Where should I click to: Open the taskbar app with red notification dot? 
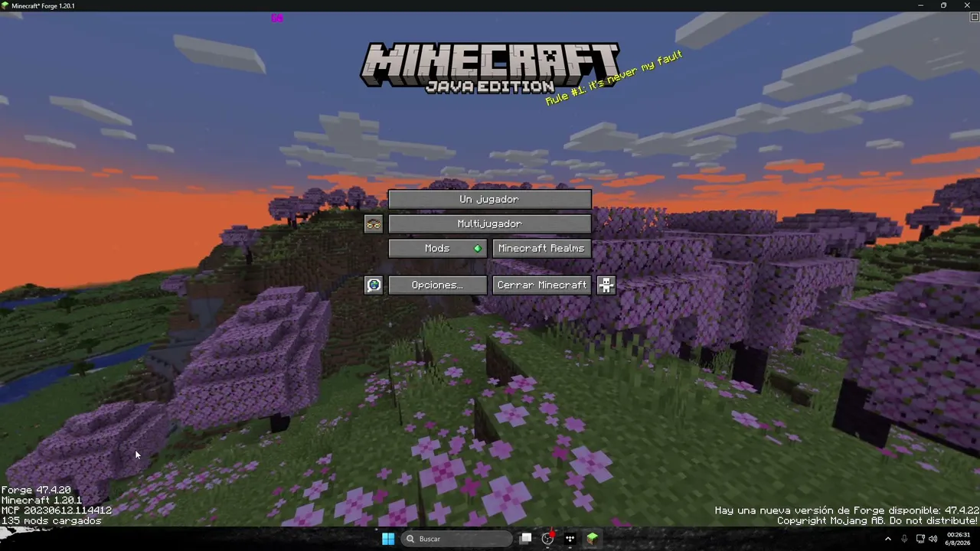548,539
